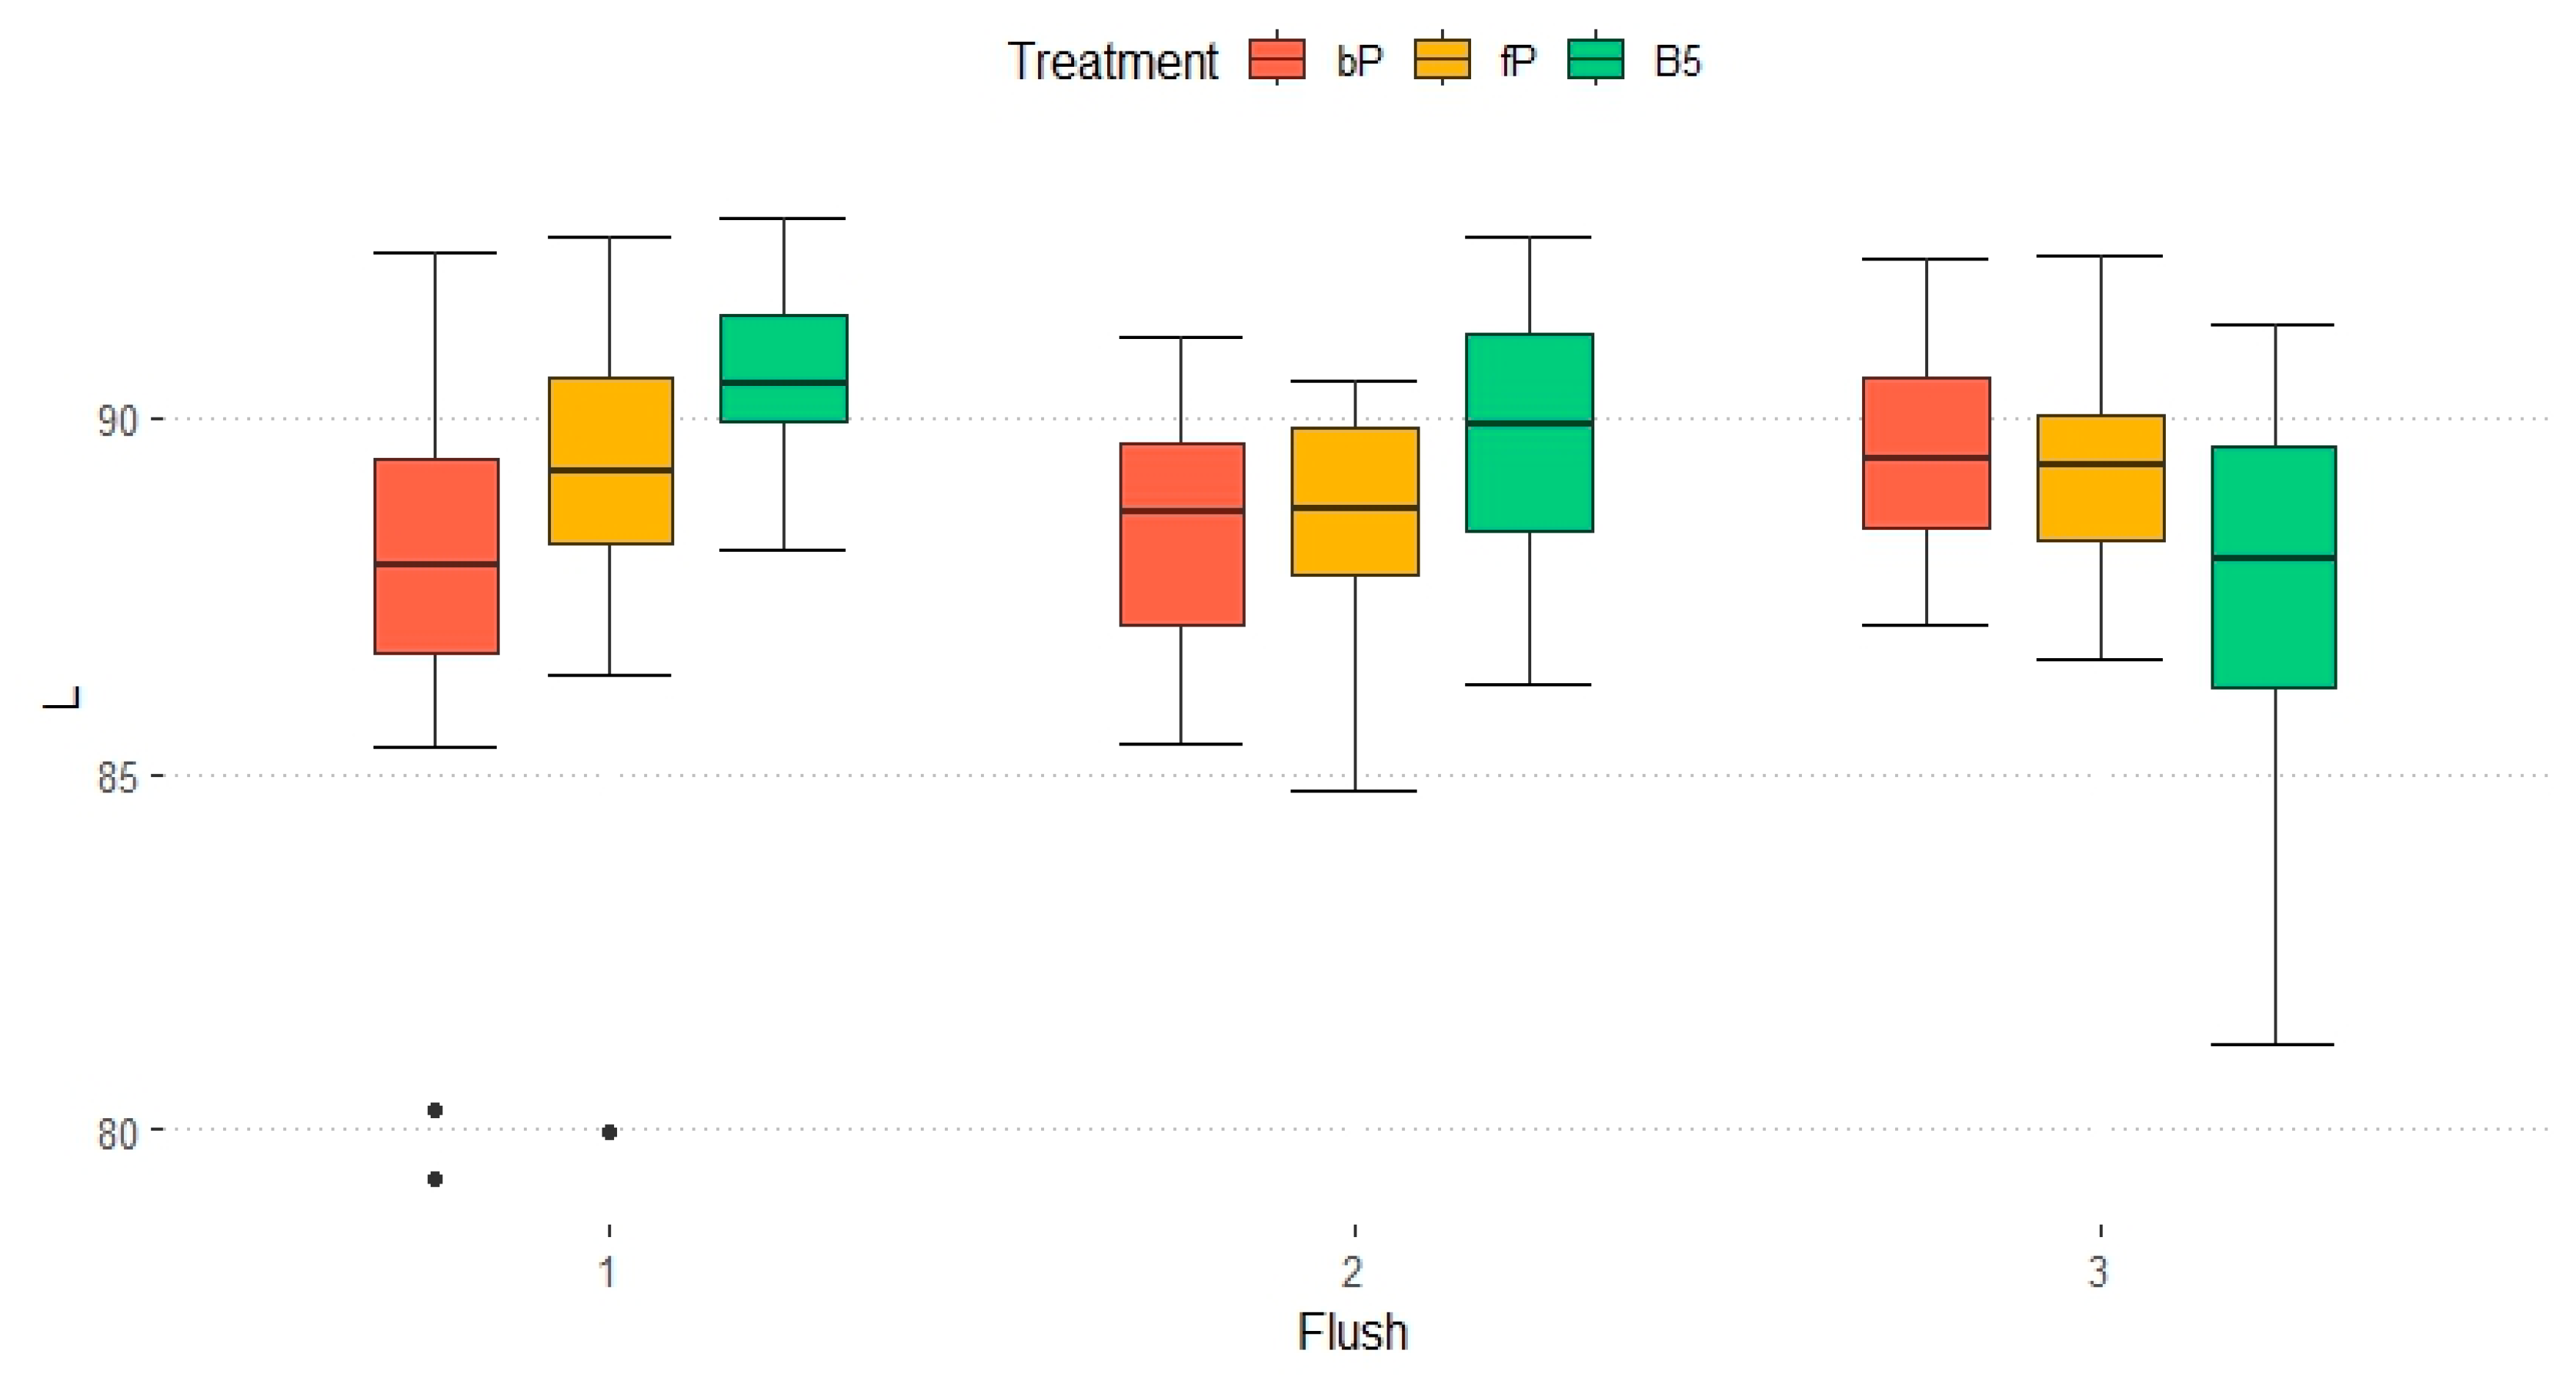Screen dimensions: 2576x1375
Task: Select the orange fP box in Flush 3
Action: (2101, 478)
